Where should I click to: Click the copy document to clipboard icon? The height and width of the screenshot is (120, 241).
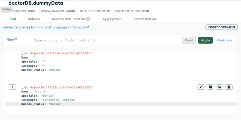click(x=210, y=87)
